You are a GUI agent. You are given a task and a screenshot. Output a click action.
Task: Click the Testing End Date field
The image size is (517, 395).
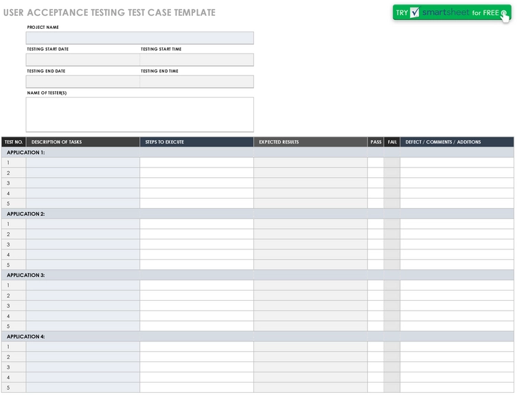83,82
